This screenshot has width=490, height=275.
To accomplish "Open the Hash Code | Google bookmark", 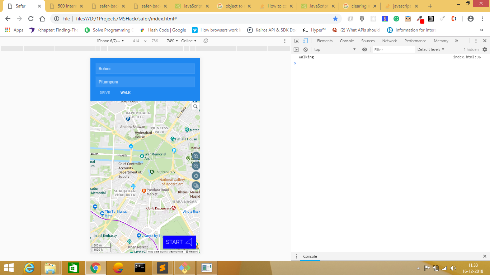I will [163, 30].
